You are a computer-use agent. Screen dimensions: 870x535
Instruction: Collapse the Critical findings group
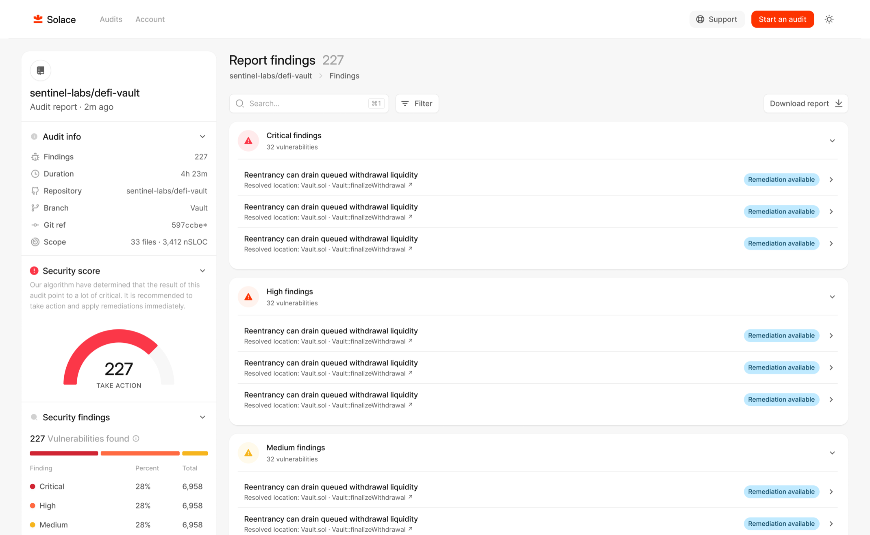832,141
